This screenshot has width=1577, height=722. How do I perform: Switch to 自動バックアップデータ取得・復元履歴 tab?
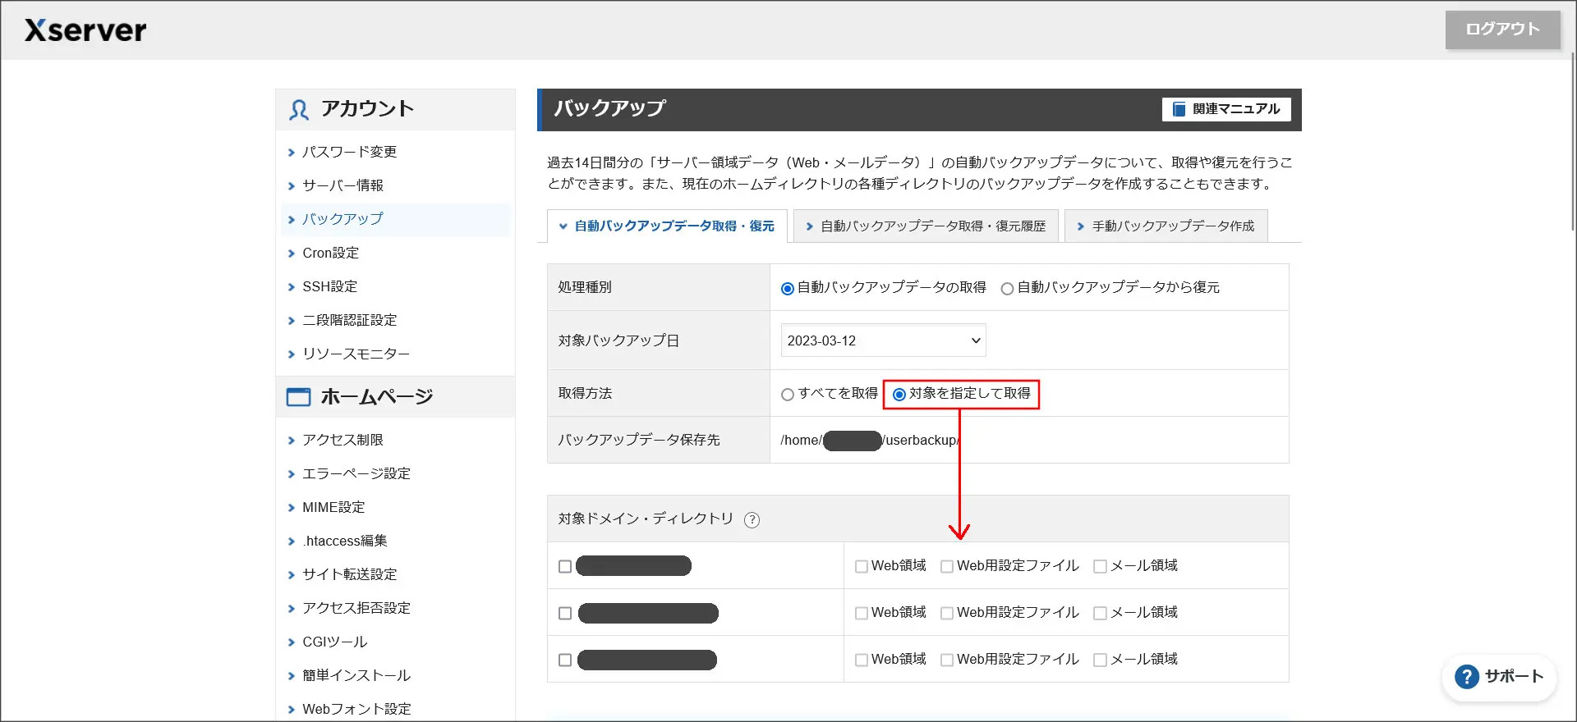pos(926,226)
